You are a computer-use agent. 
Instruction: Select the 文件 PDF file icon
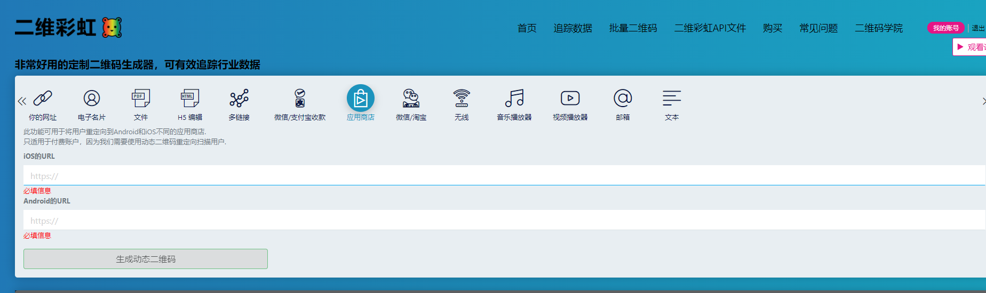point(141,98)
